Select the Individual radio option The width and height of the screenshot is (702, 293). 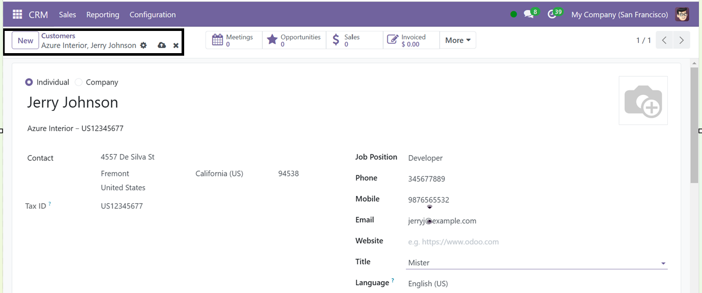29,82
